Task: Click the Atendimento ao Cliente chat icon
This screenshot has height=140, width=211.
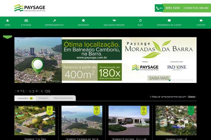Action: (169, 21)
